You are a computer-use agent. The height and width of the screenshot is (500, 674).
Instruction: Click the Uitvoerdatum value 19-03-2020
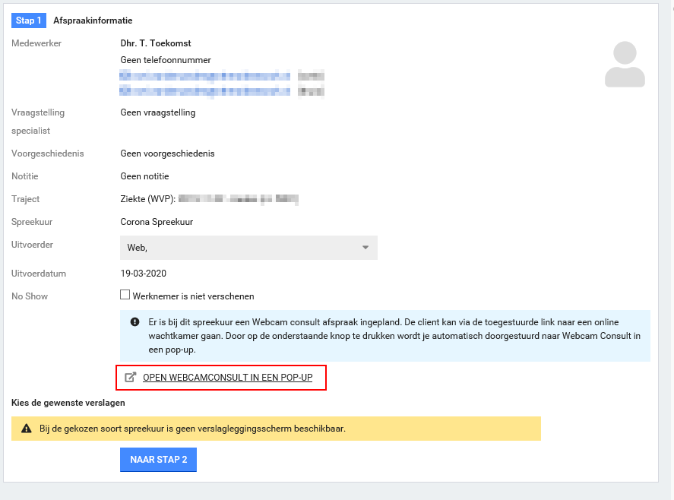pyautogui.click(x=143, y=274)
